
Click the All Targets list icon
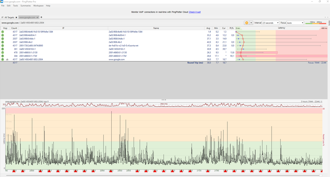click(x=2, y=18)
